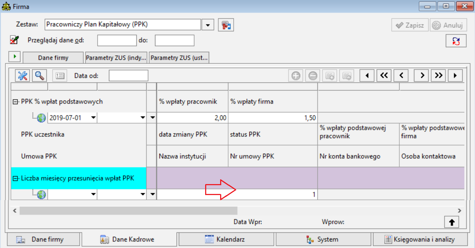This screenshot has width=475, height=248.
Task: Click the Zapisz button
Action: (x=410, y=25)
